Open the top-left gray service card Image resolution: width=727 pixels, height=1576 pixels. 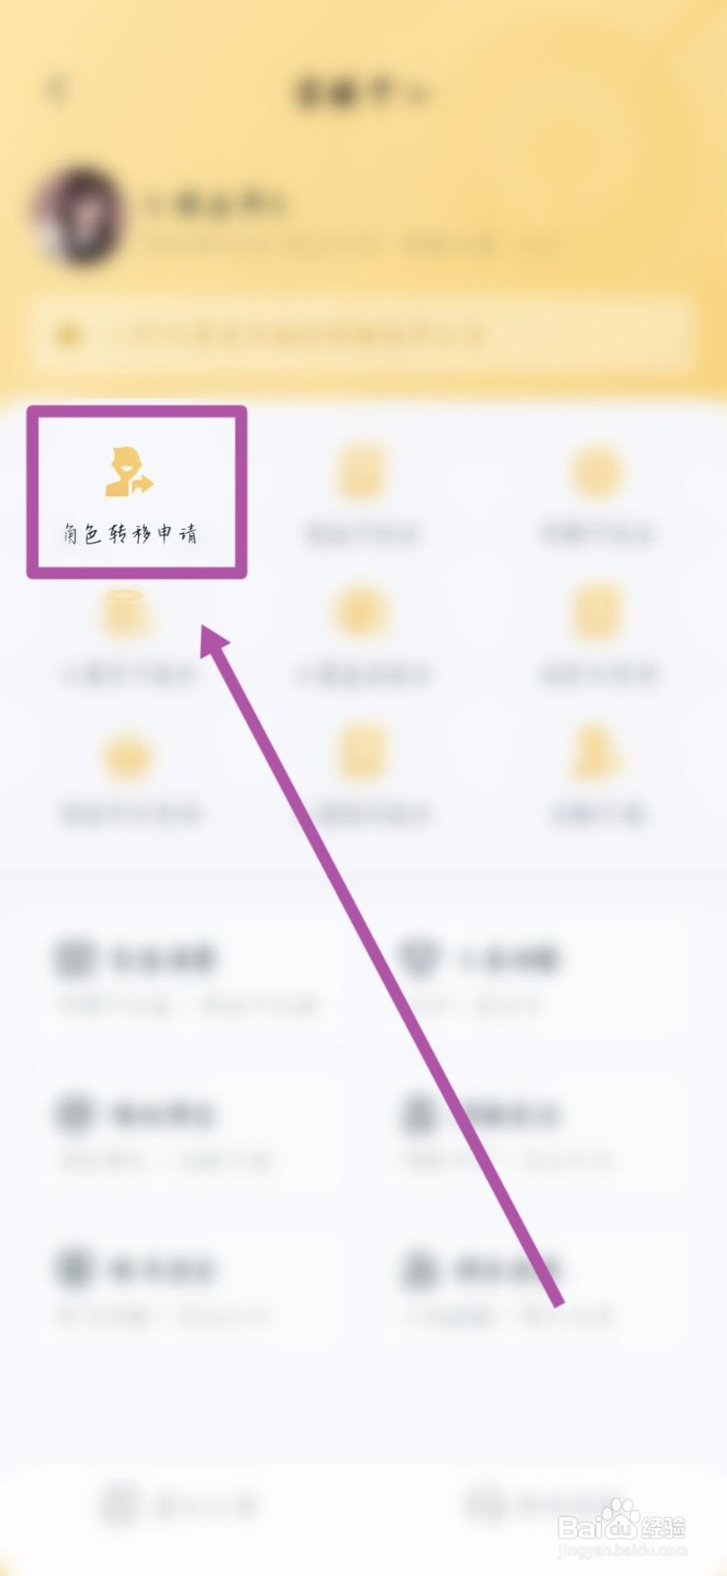coord(187,978)
